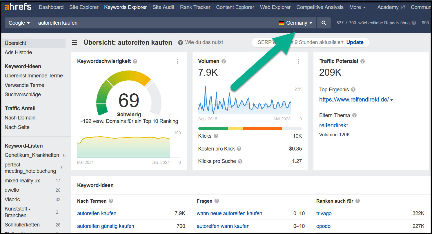Click into the keyword search field
Screen dimensions: 432x234
coord(155,23)
